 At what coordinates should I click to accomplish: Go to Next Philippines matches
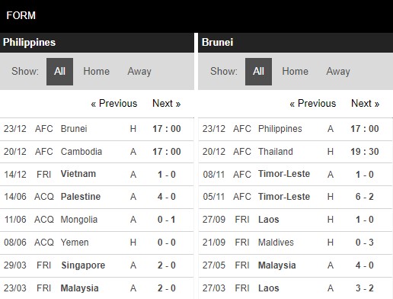pos(167,104)
